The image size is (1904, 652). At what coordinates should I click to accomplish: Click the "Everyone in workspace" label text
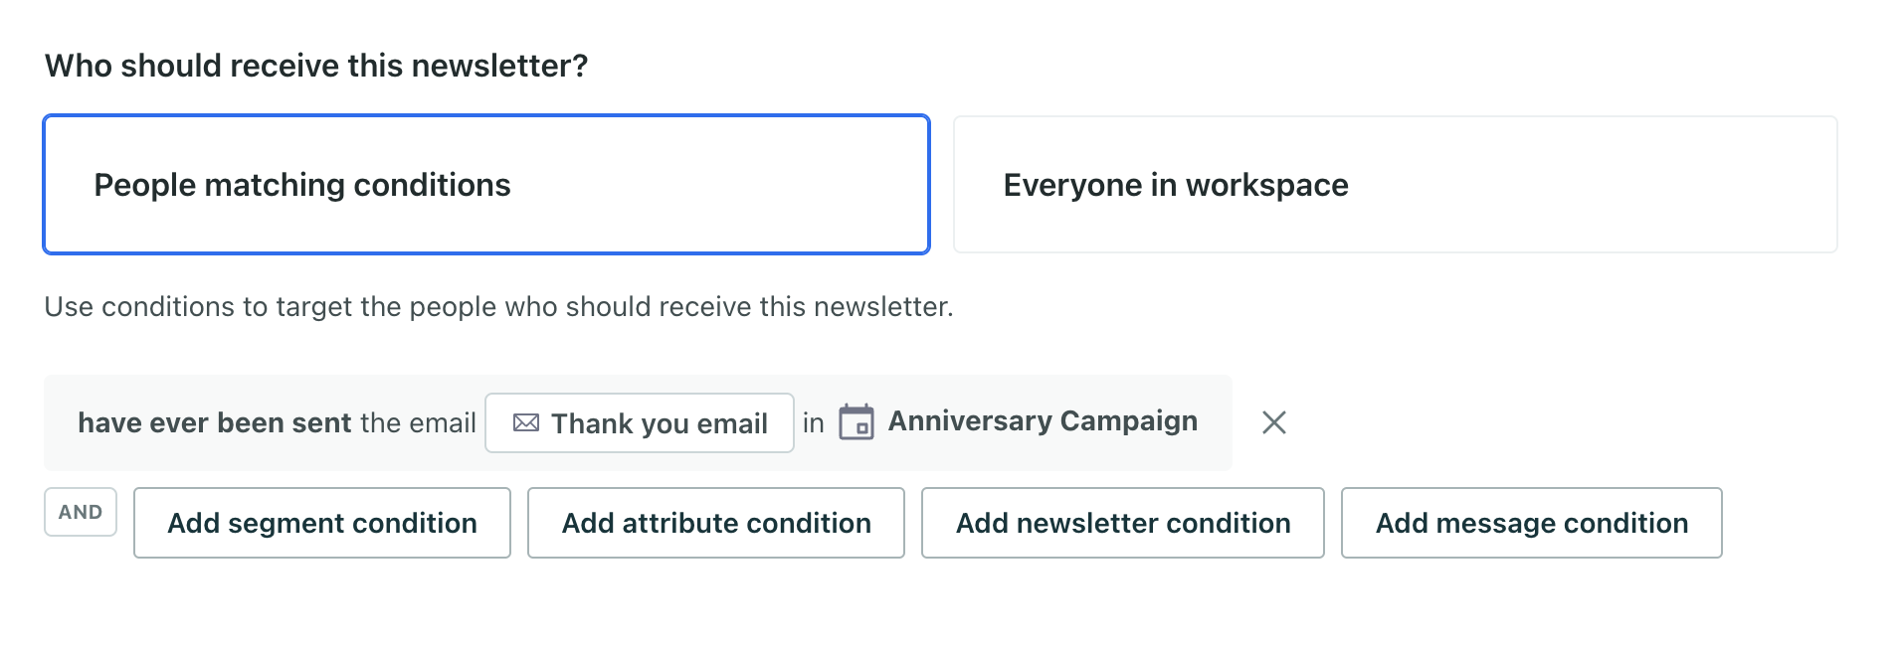(x=1176, y=185)
